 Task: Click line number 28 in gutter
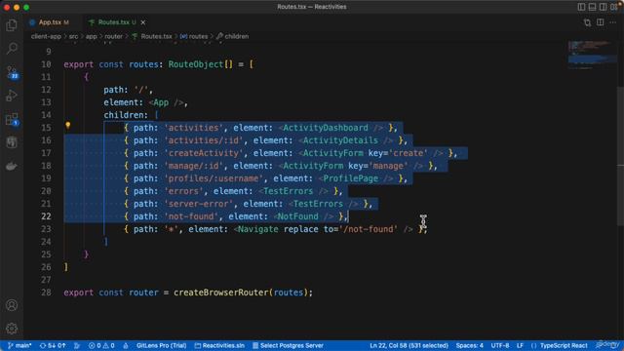pos(46,292)
